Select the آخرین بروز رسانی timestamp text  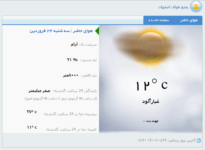166,140
